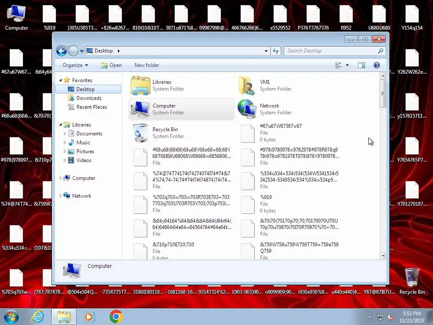Launch Internet Explorer from taskbar

pyautogui.click(x=38, y=317)
